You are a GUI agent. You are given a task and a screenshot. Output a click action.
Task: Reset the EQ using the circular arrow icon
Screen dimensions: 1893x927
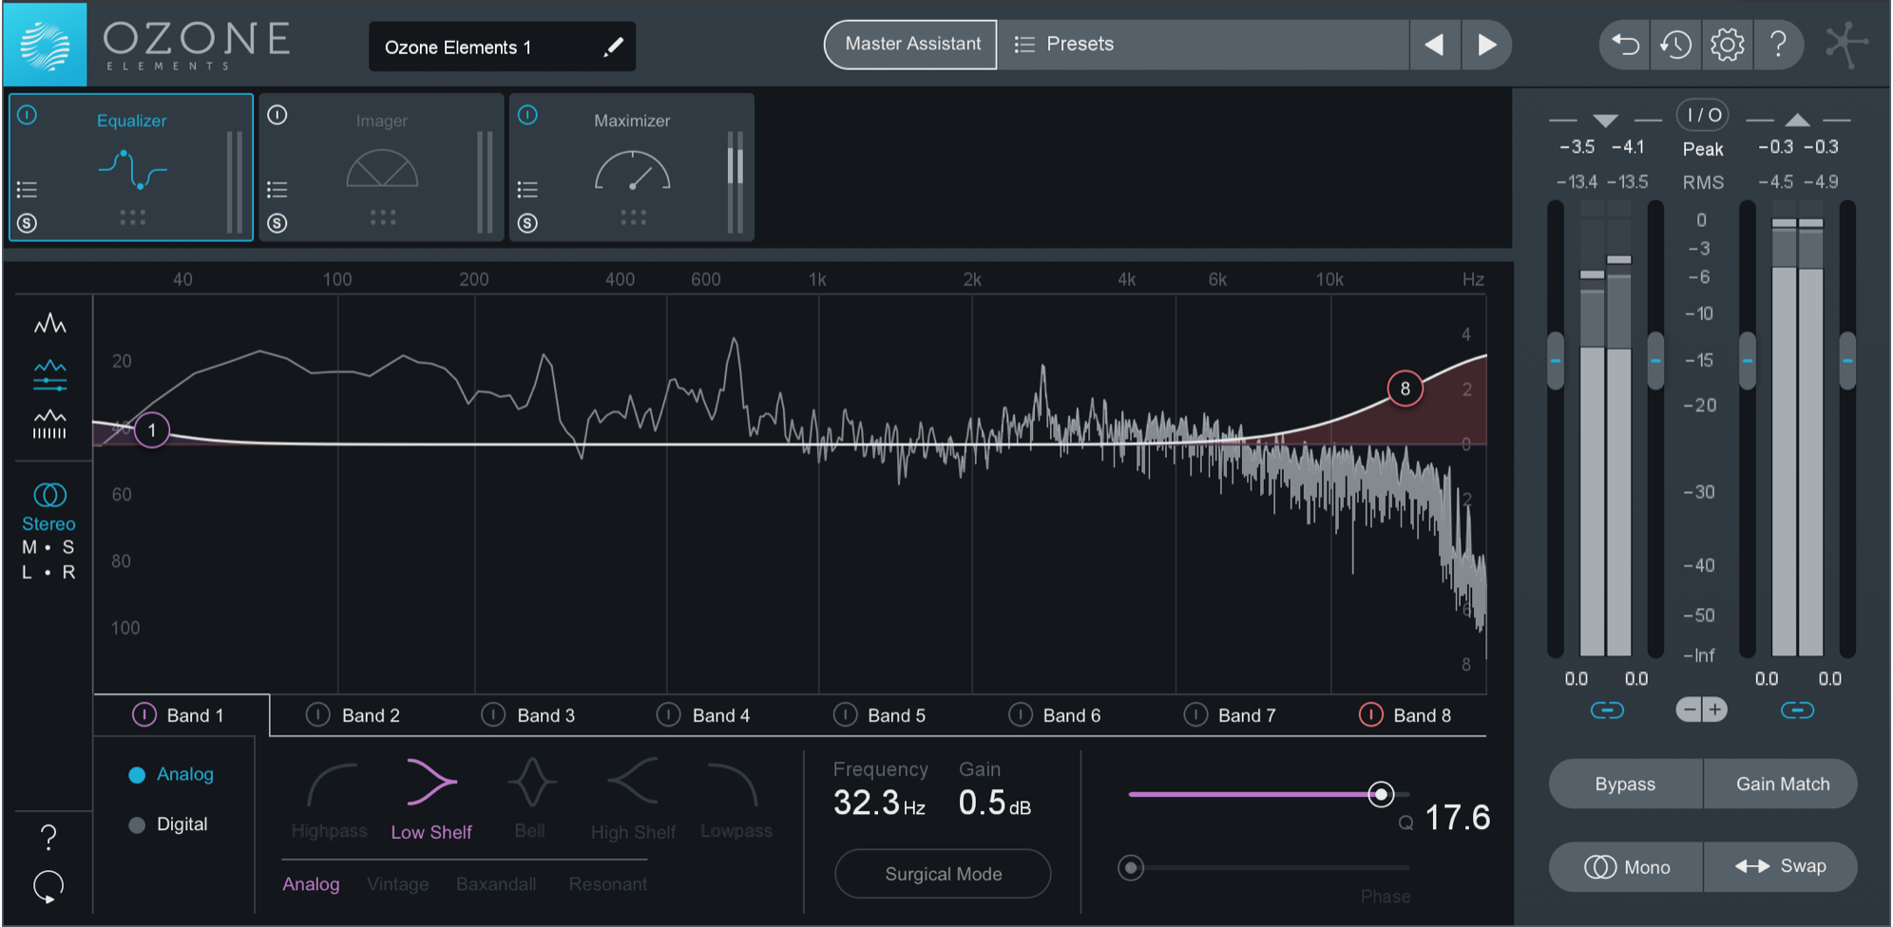48,887
